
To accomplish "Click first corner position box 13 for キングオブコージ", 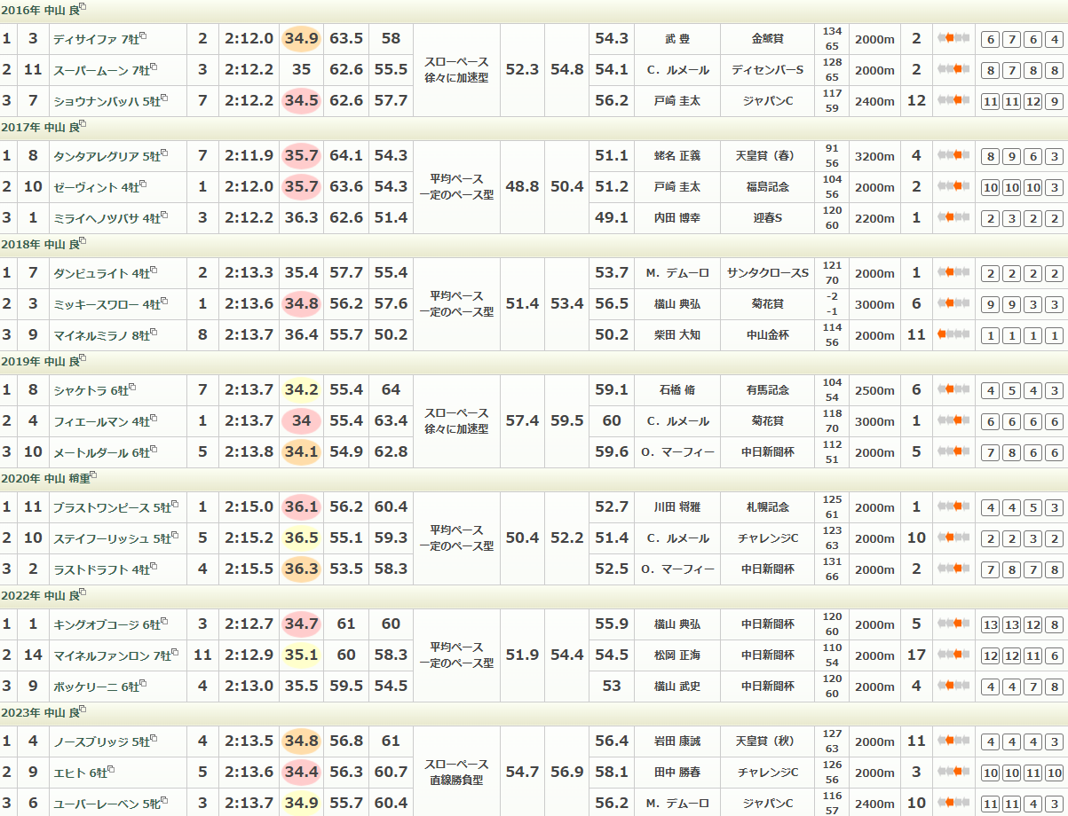I will coord(990,624).
